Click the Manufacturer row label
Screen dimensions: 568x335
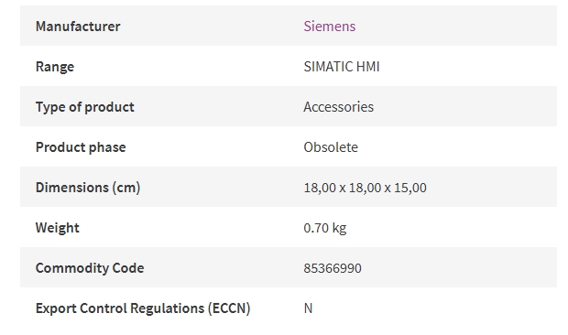pyautogui.click(x=78, y=26)
